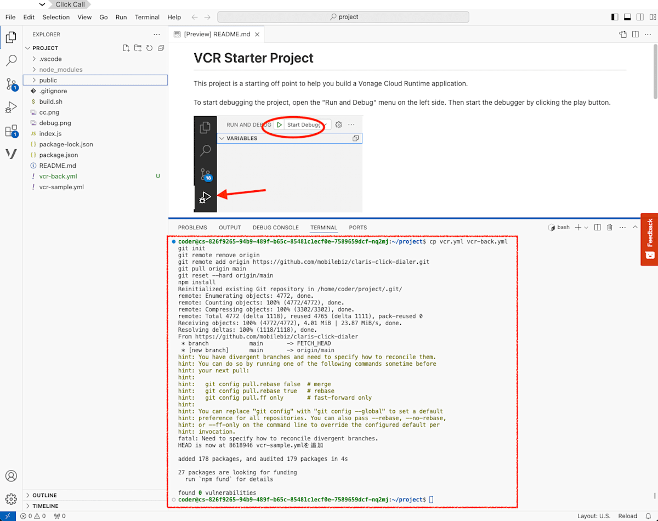Split the editor right icon

635,34
